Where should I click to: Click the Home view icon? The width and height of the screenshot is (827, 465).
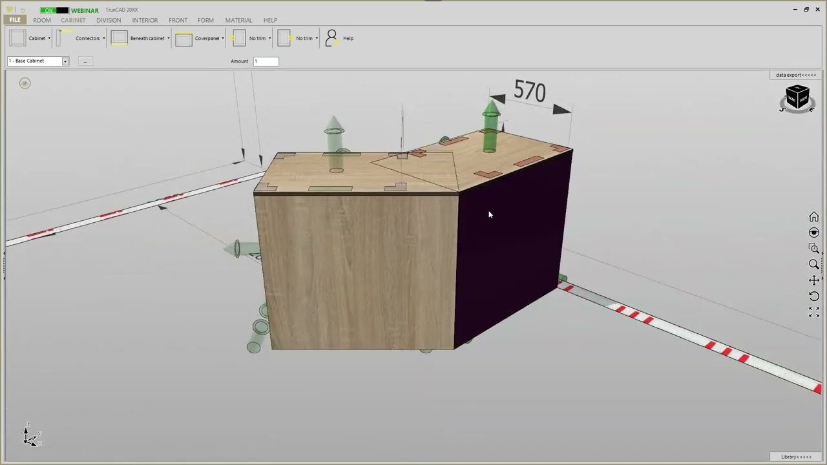pyautogui.click(x=814, y=217)
